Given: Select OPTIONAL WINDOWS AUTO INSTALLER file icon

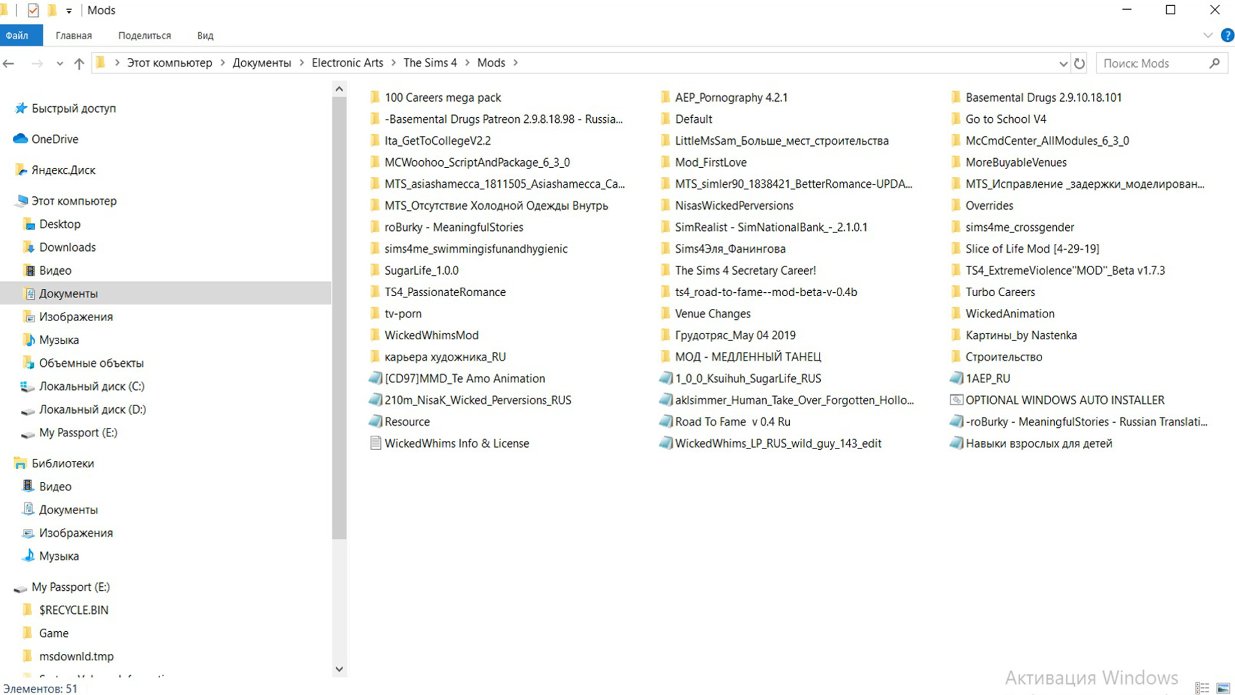Looking at the screenshot, I should 956,400.
